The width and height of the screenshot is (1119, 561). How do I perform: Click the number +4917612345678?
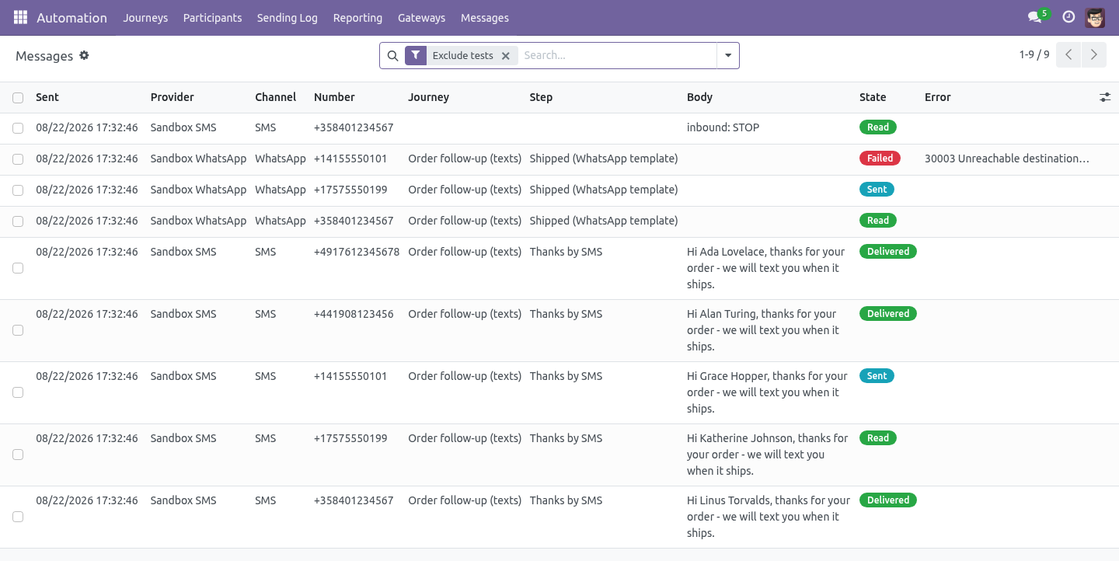pyautogui.click(x=357, y=252)
